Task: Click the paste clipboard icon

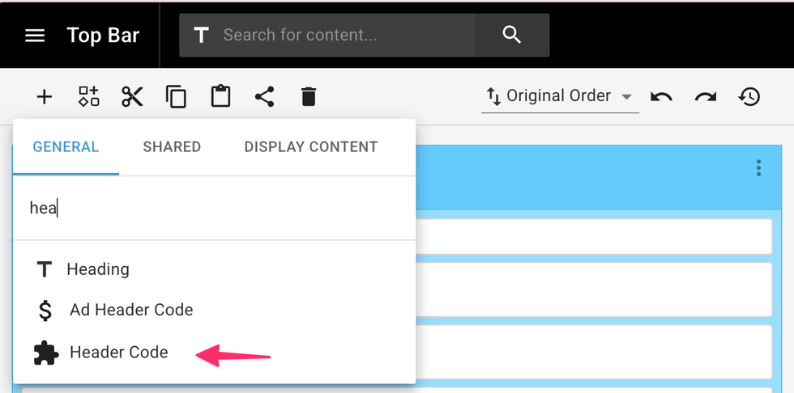Action: 220,97
